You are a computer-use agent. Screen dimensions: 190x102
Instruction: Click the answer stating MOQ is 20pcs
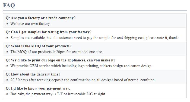54,52
